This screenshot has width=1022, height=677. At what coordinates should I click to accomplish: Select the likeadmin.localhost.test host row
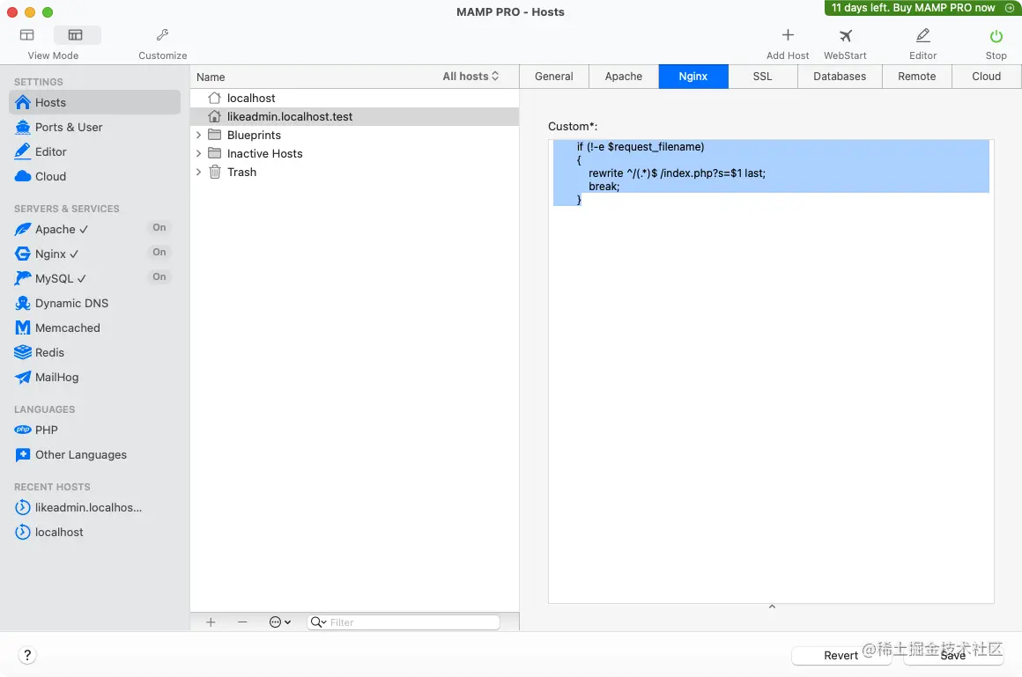[354, 116]
